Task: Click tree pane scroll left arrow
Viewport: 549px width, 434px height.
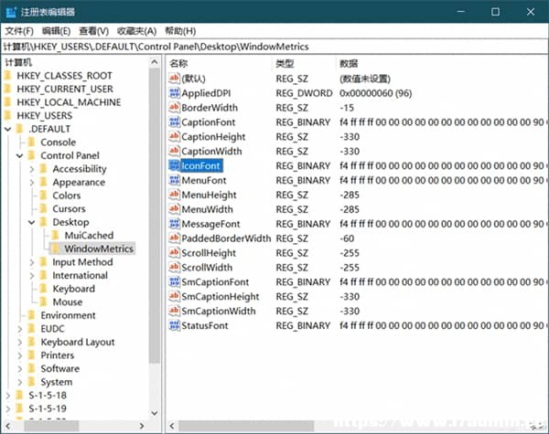Action: (8, 426)
